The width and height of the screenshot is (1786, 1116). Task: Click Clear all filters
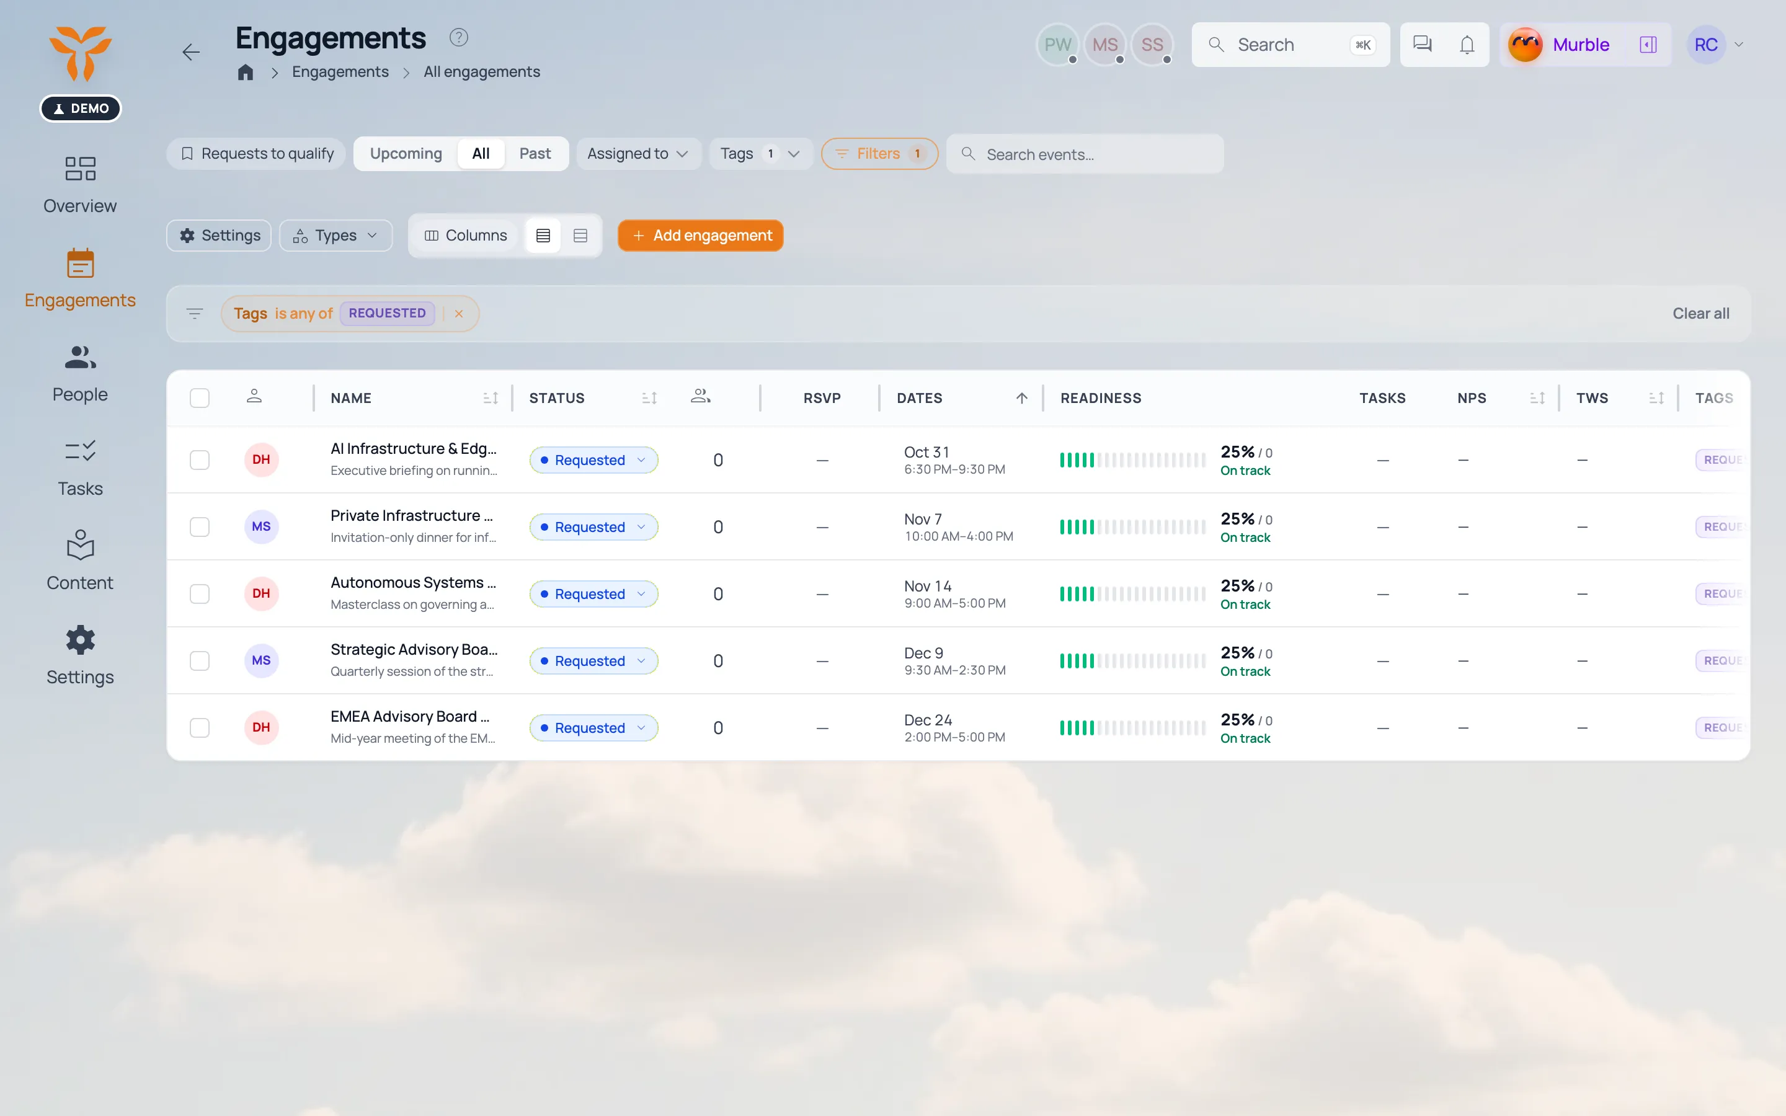tap(1700, 313)
